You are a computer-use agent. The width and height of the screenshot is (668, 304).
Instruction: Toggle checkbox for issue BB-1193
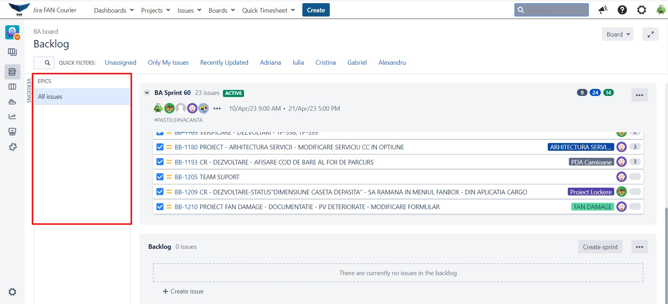point(160,162)
